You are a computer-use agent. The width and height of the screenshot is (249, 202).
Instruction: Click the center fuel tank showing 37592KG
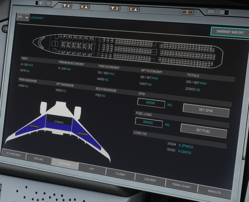tap(59, 123)
